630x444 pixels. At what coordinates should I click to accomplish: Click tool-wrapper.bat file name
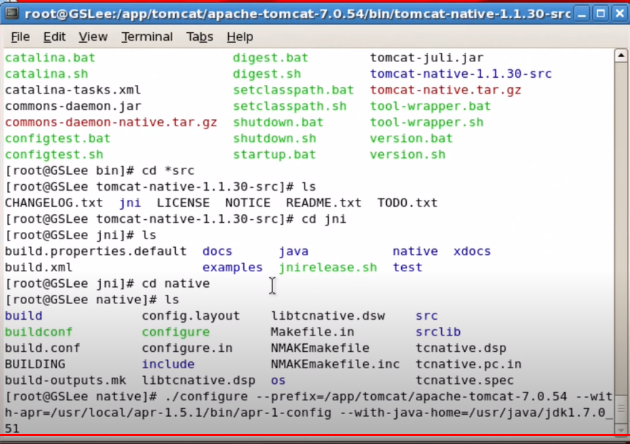(430, 106)
